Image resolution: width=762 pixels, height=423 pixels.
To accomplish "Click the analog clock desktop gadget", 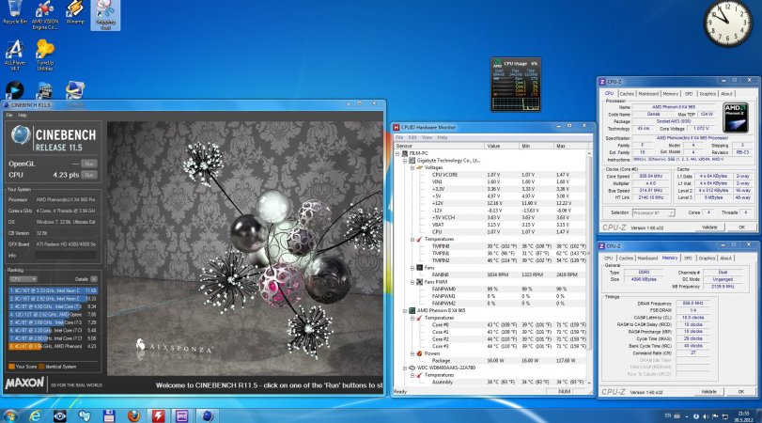I will click(727, 23).
